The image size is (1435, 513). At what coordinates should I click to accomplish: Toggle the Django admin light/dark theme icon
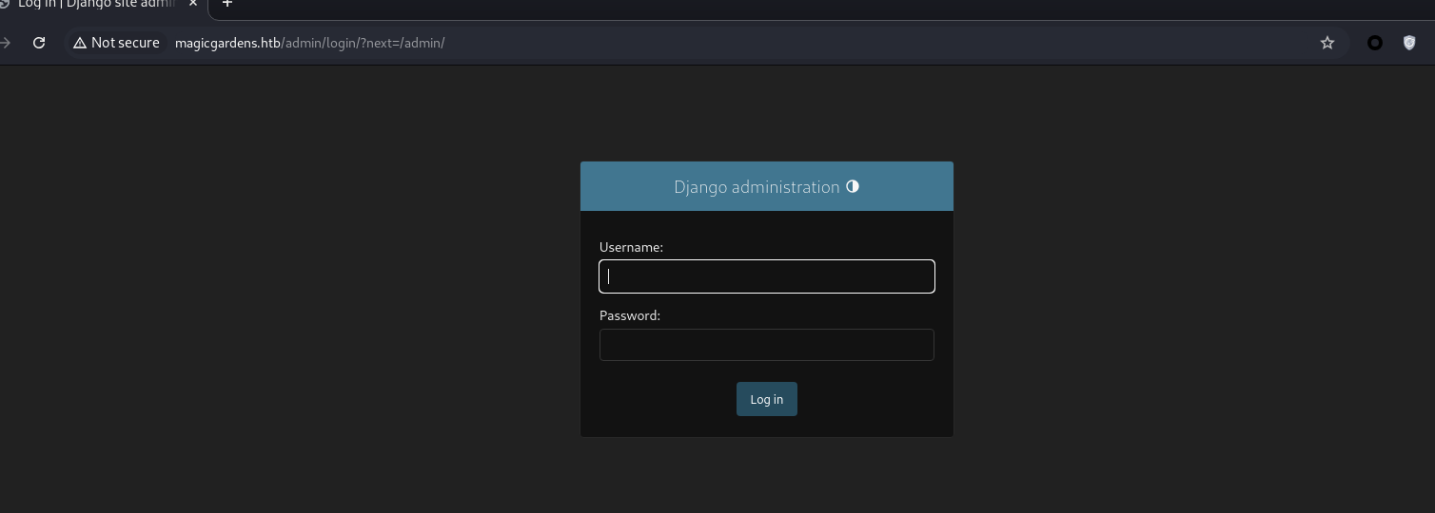(x=853, y=186)
